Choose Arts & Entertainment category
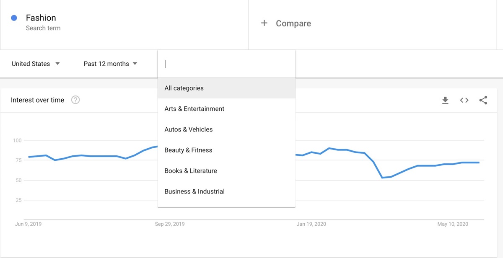 tap(194, 108)
